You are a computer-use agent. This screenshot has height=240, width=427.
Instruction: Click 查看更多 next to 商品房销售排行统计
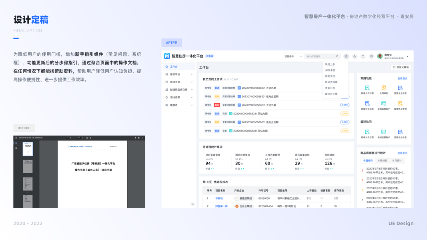tap(403, 153)
